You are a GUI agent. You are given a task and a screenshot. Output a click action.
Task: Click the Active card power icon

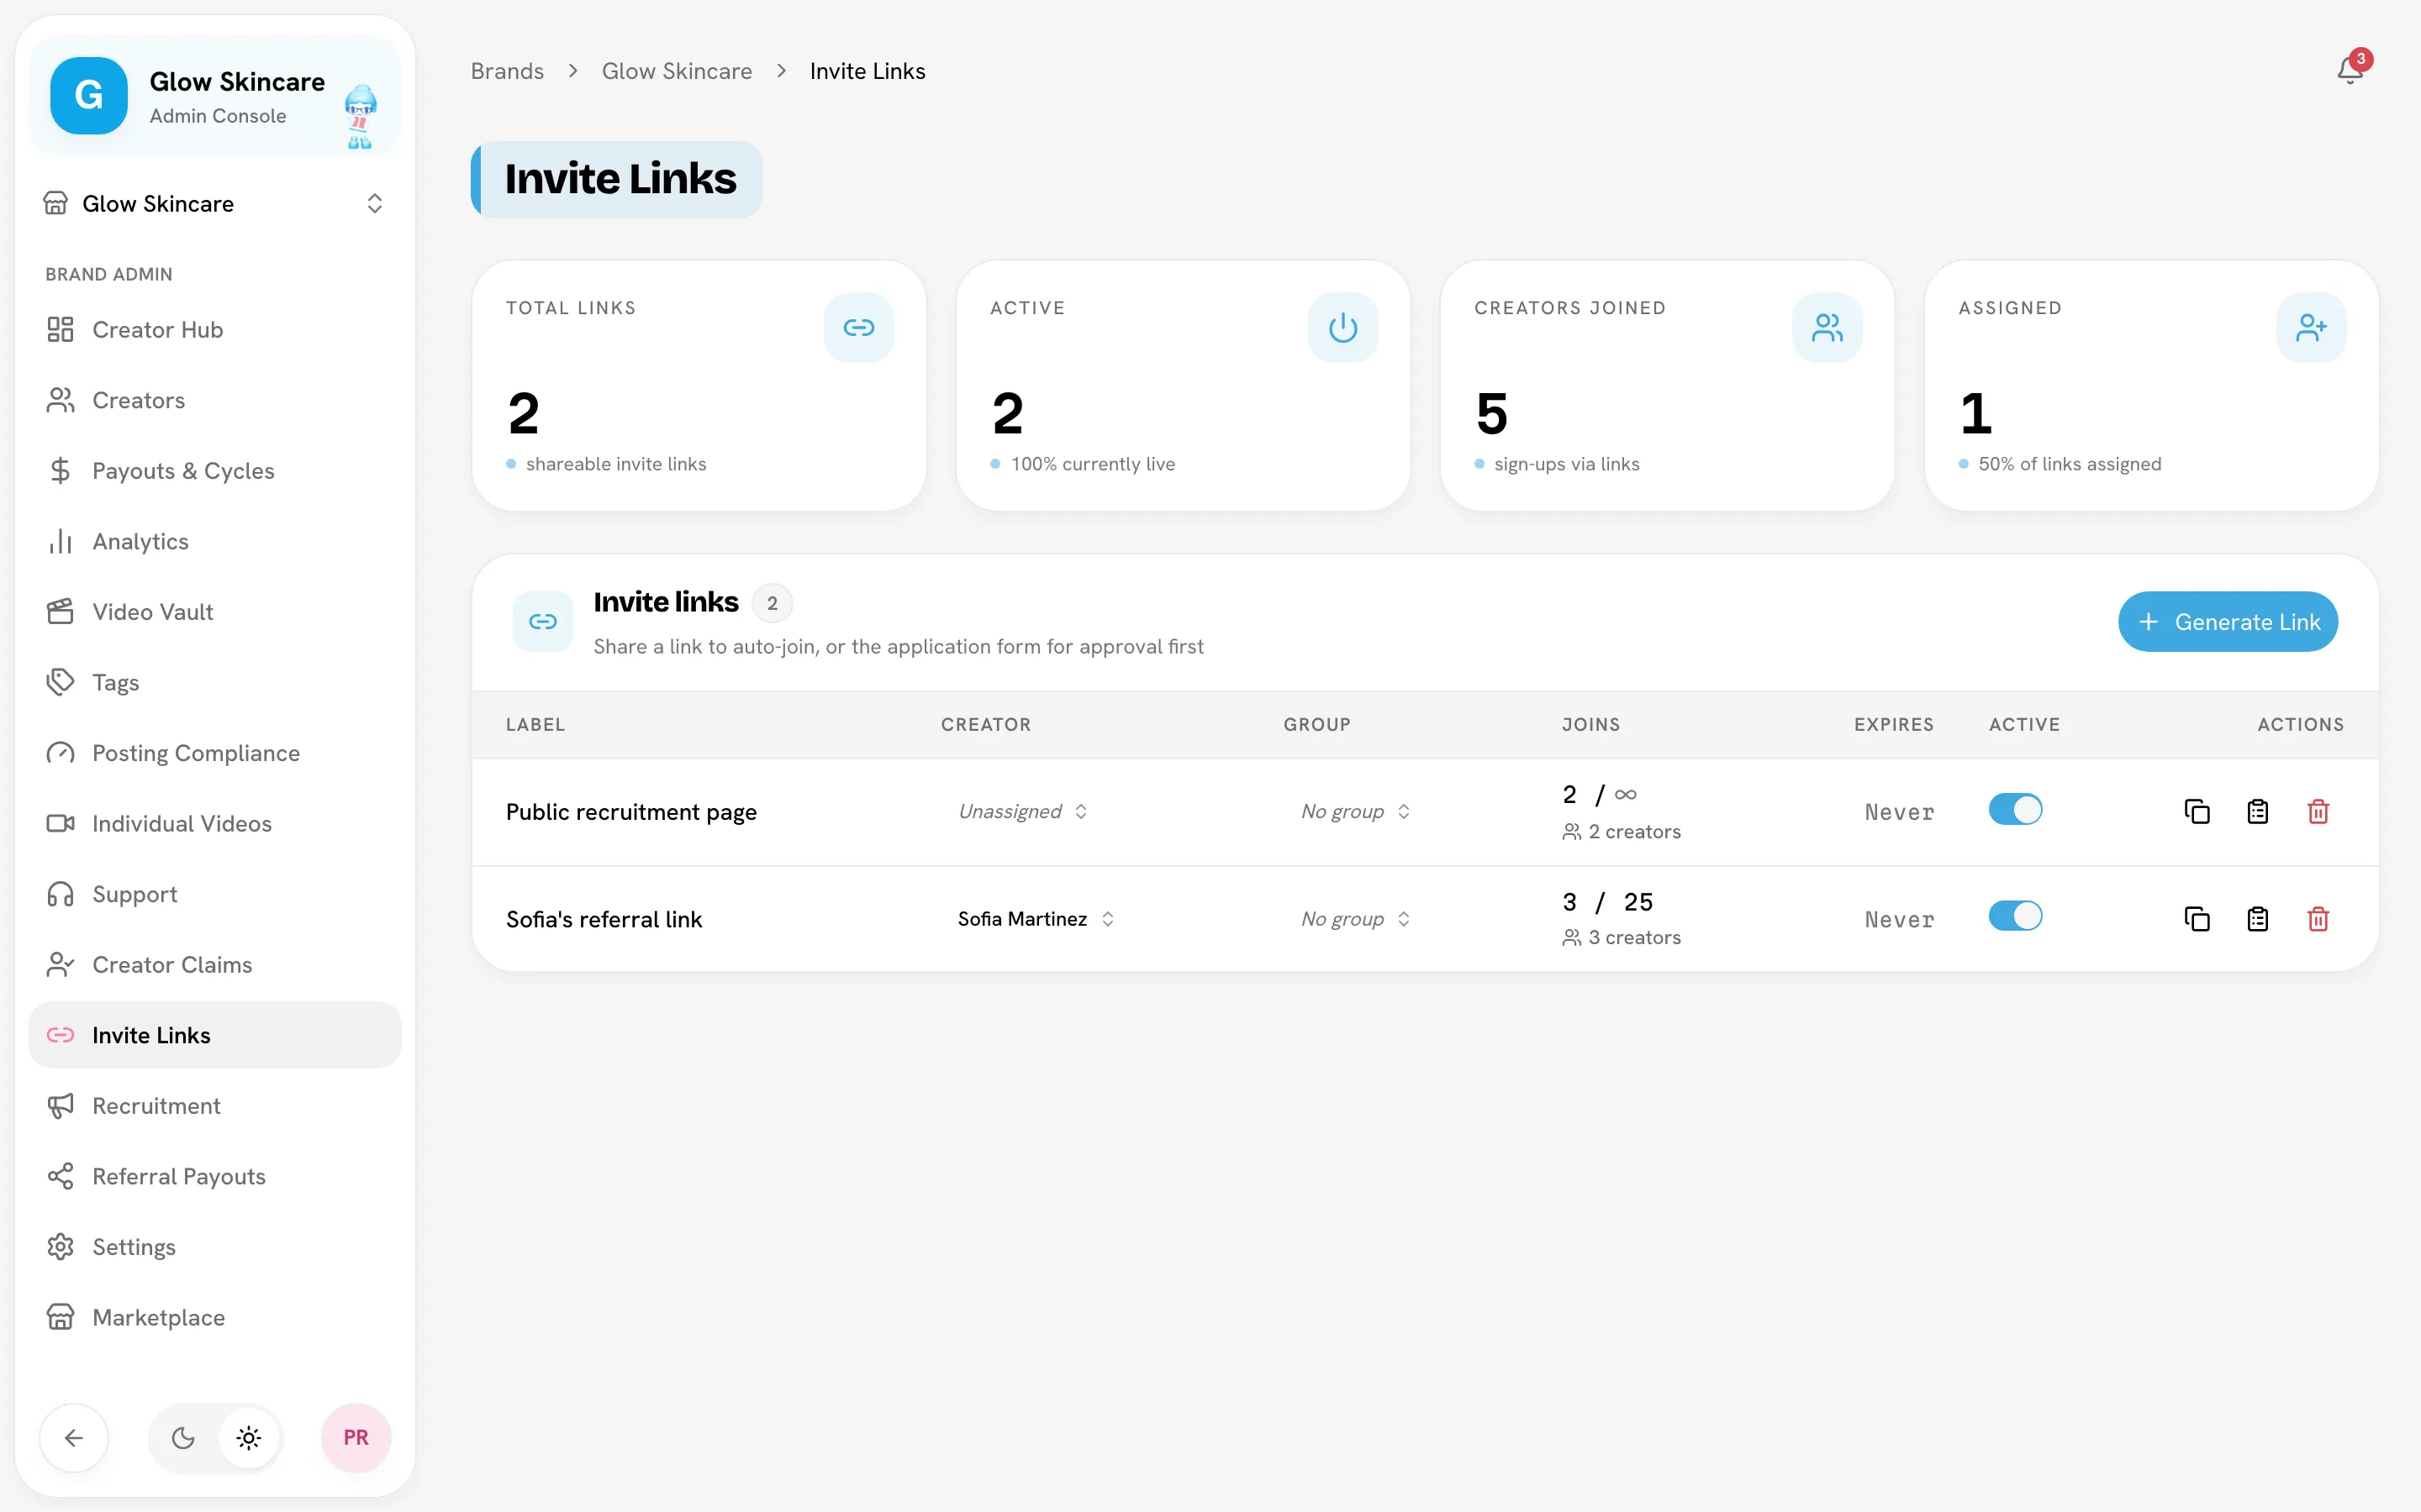[x=1342, y=328]
